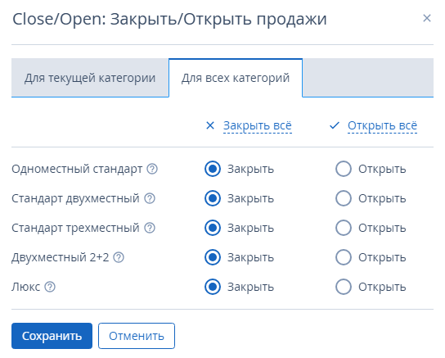Open help icon for Стандарт трехместный
Screen dimensions: 445x358
150,228
